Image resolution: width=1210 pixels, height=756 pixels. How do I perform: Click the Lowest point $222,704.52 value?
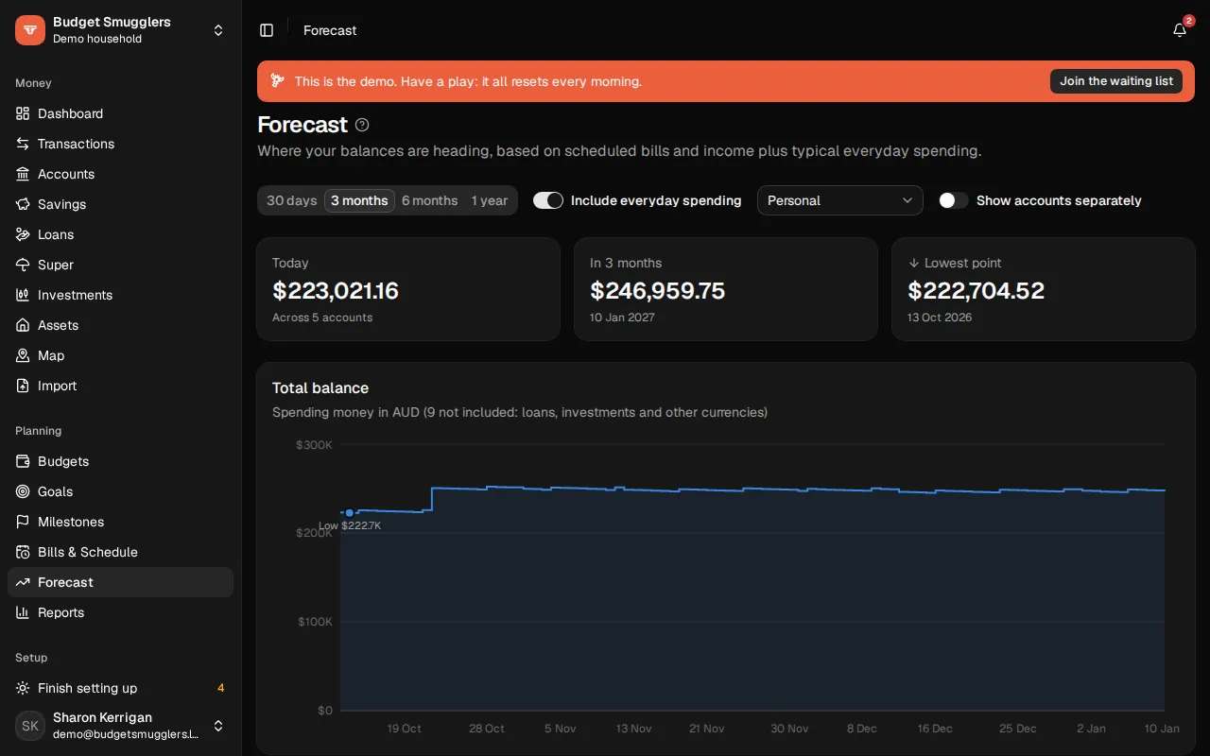[x=977, y=290]
